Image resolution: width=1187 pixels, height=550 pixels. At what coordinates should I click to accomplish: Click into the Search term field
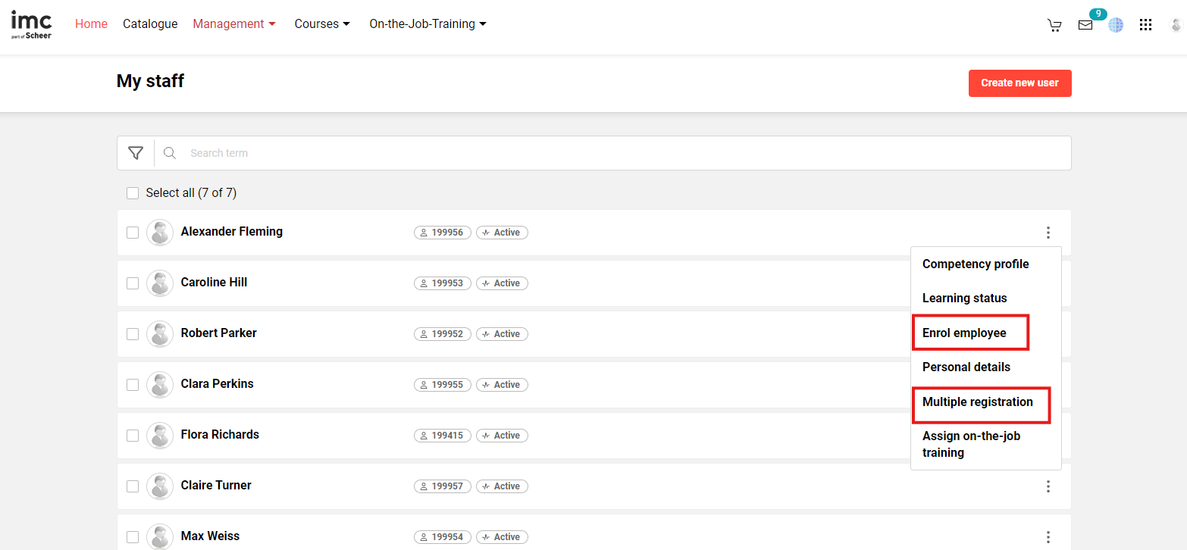click(x=606, y=153)
